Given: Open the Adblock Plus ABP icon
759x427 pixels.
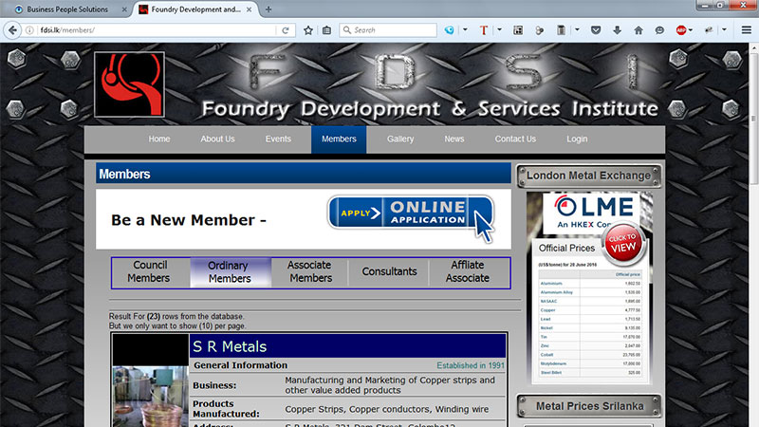Looking at the screenshot, I should 681,30.
